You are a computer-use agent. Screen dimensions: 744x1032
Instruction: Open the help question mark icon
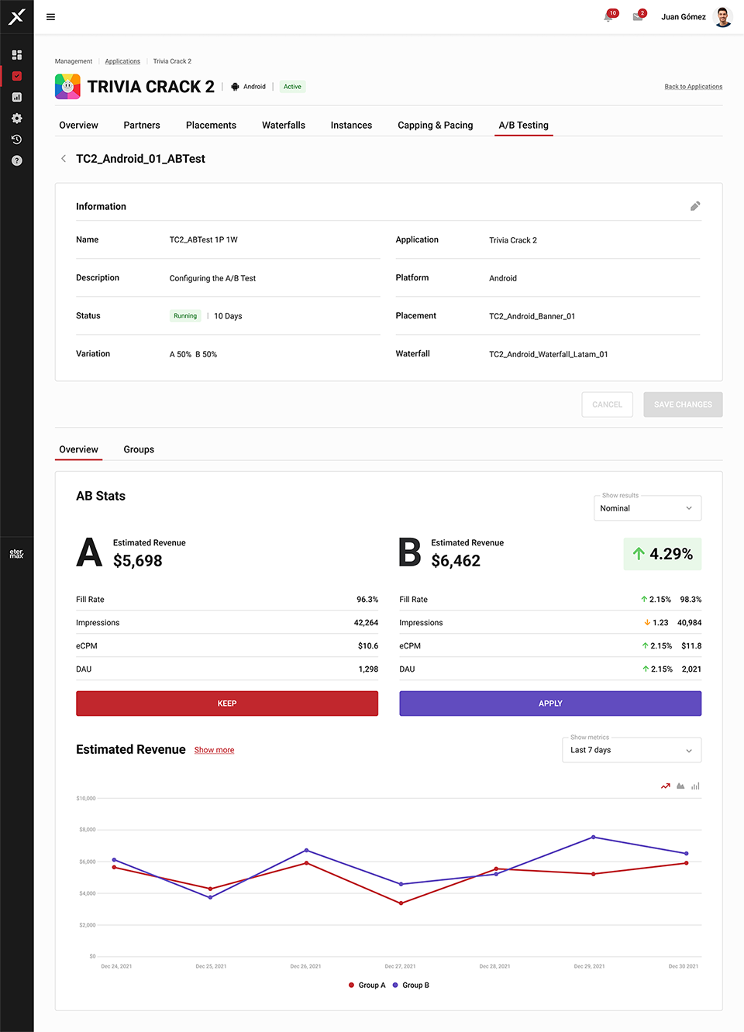(x=17, y=160)
